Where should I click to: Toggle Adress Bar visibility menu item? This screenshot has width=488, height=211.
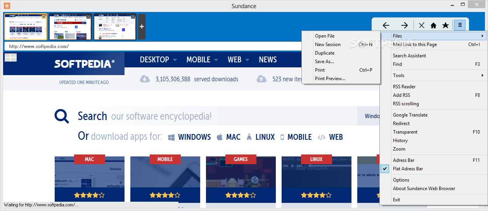[433, 160]
